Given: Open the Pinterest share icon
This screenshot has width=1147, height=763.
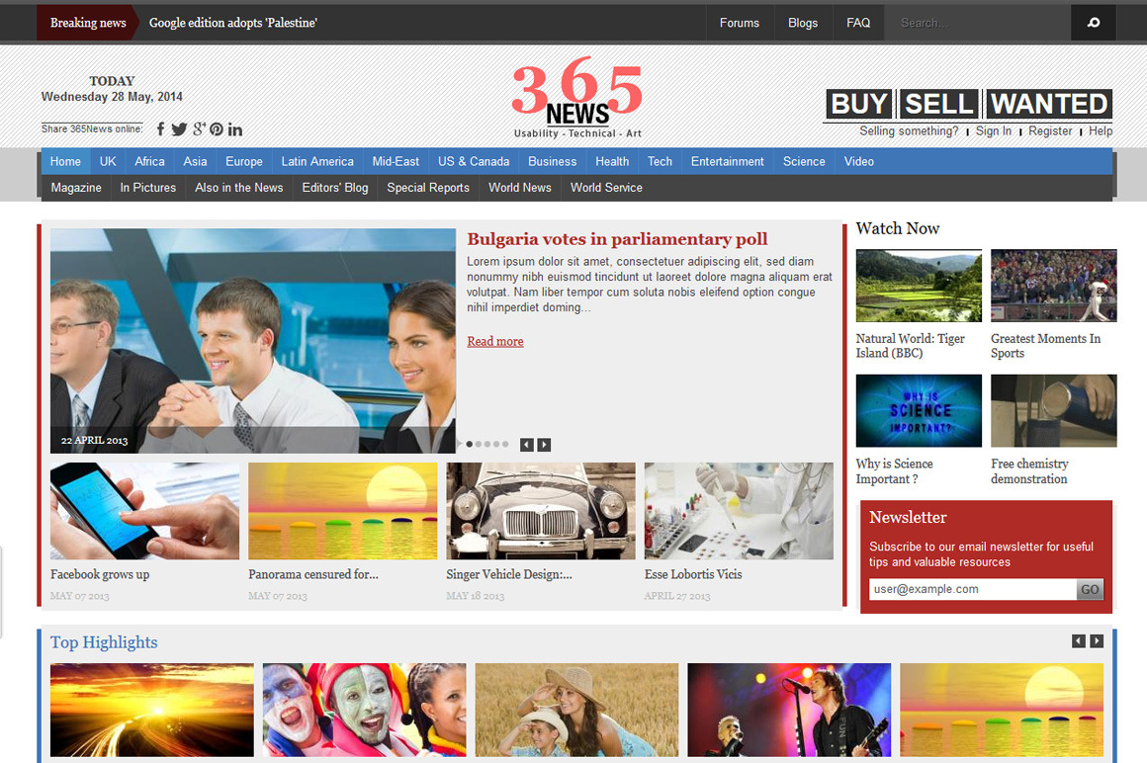Looking at the screenshot, I should 217,128.
